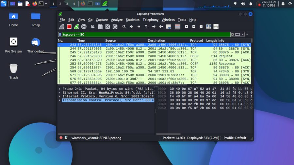
Task: Expand the Frame 243 tree item
Action: [x=60, y=89]
